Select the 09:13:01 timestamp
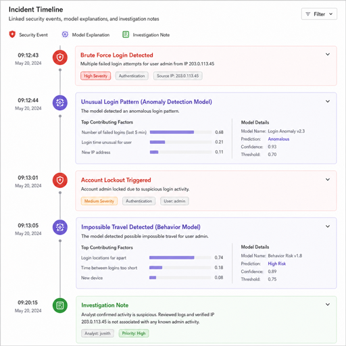Screen dimensions: 346x346 click(x=28, y=178)
